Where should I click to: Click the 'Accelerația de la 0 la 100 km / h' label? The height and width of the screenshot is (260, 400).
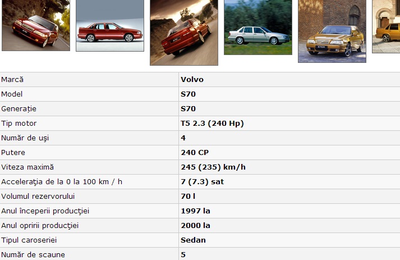point(62,182)
